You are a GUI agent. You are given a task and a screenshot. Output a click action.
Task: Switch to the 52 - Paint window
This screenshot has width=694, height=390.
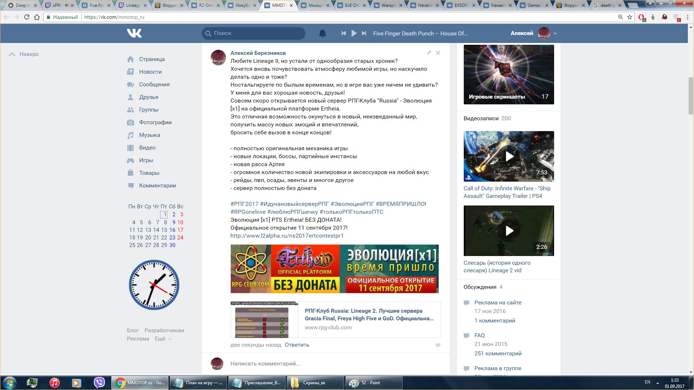tap(374, 383)
